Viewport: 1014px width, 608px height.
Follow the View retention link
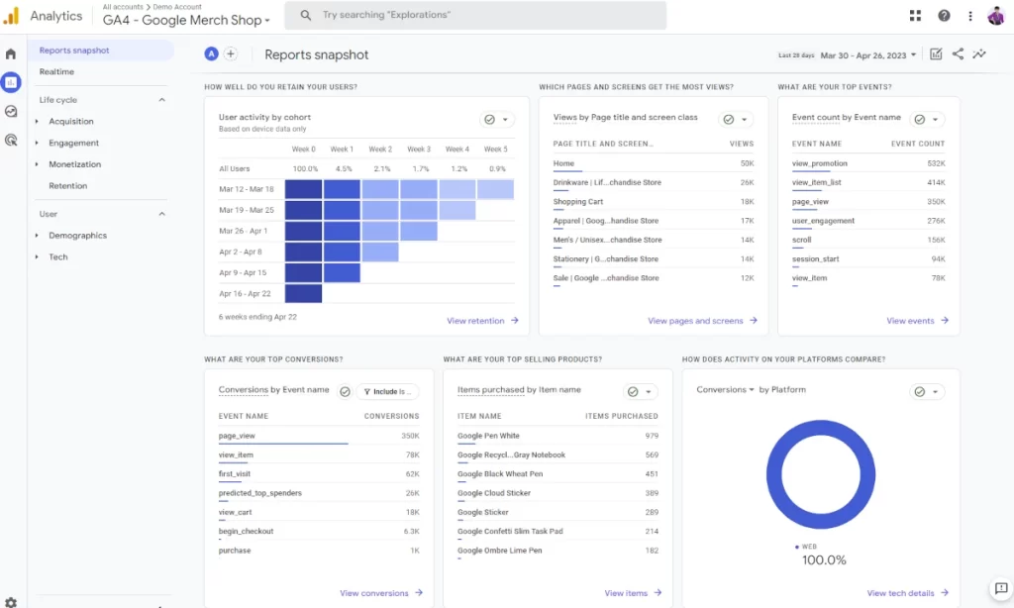click(482, 321)
